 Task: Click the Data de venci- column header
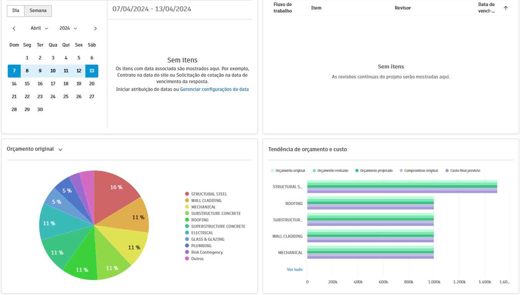coord(487,8)
